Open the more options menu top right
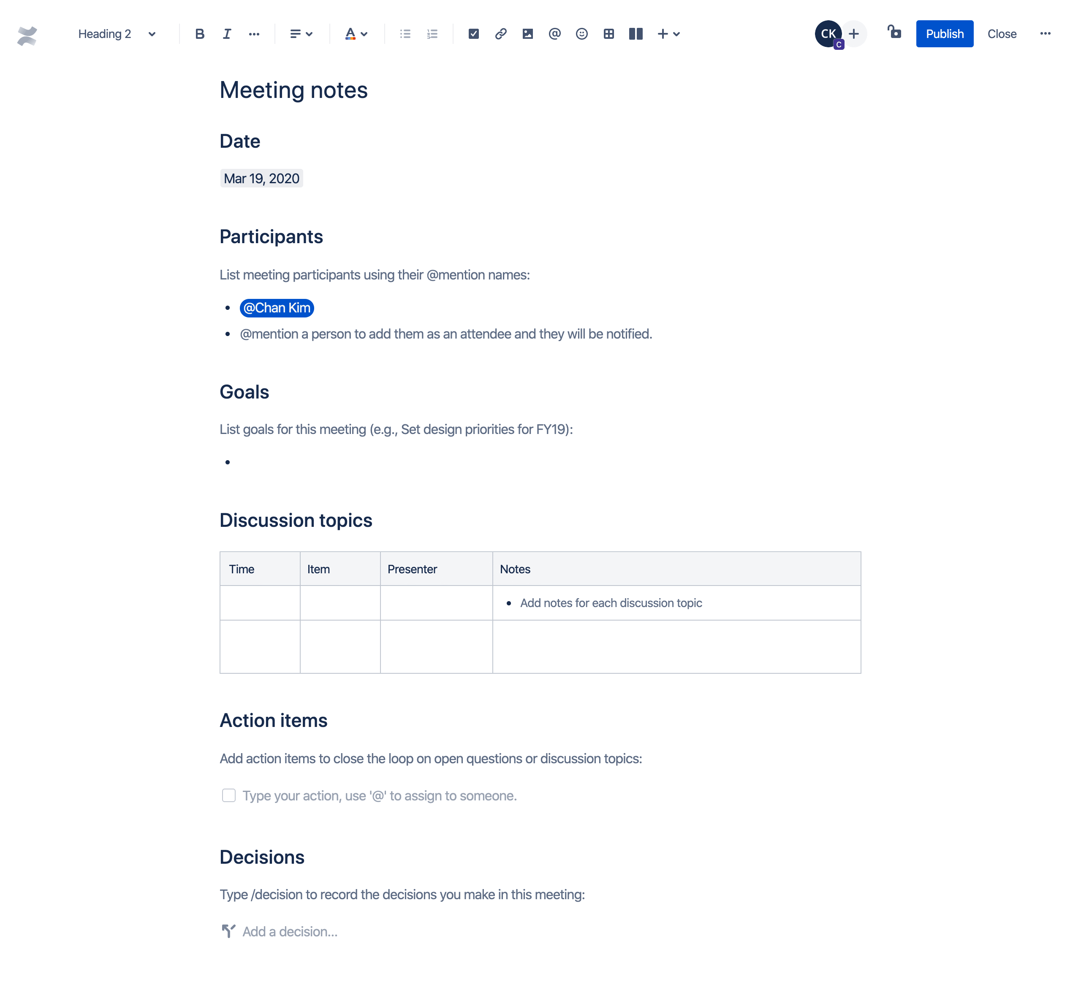The width and height of the screenshot is (1081, 987). [x=1046, y=34]
